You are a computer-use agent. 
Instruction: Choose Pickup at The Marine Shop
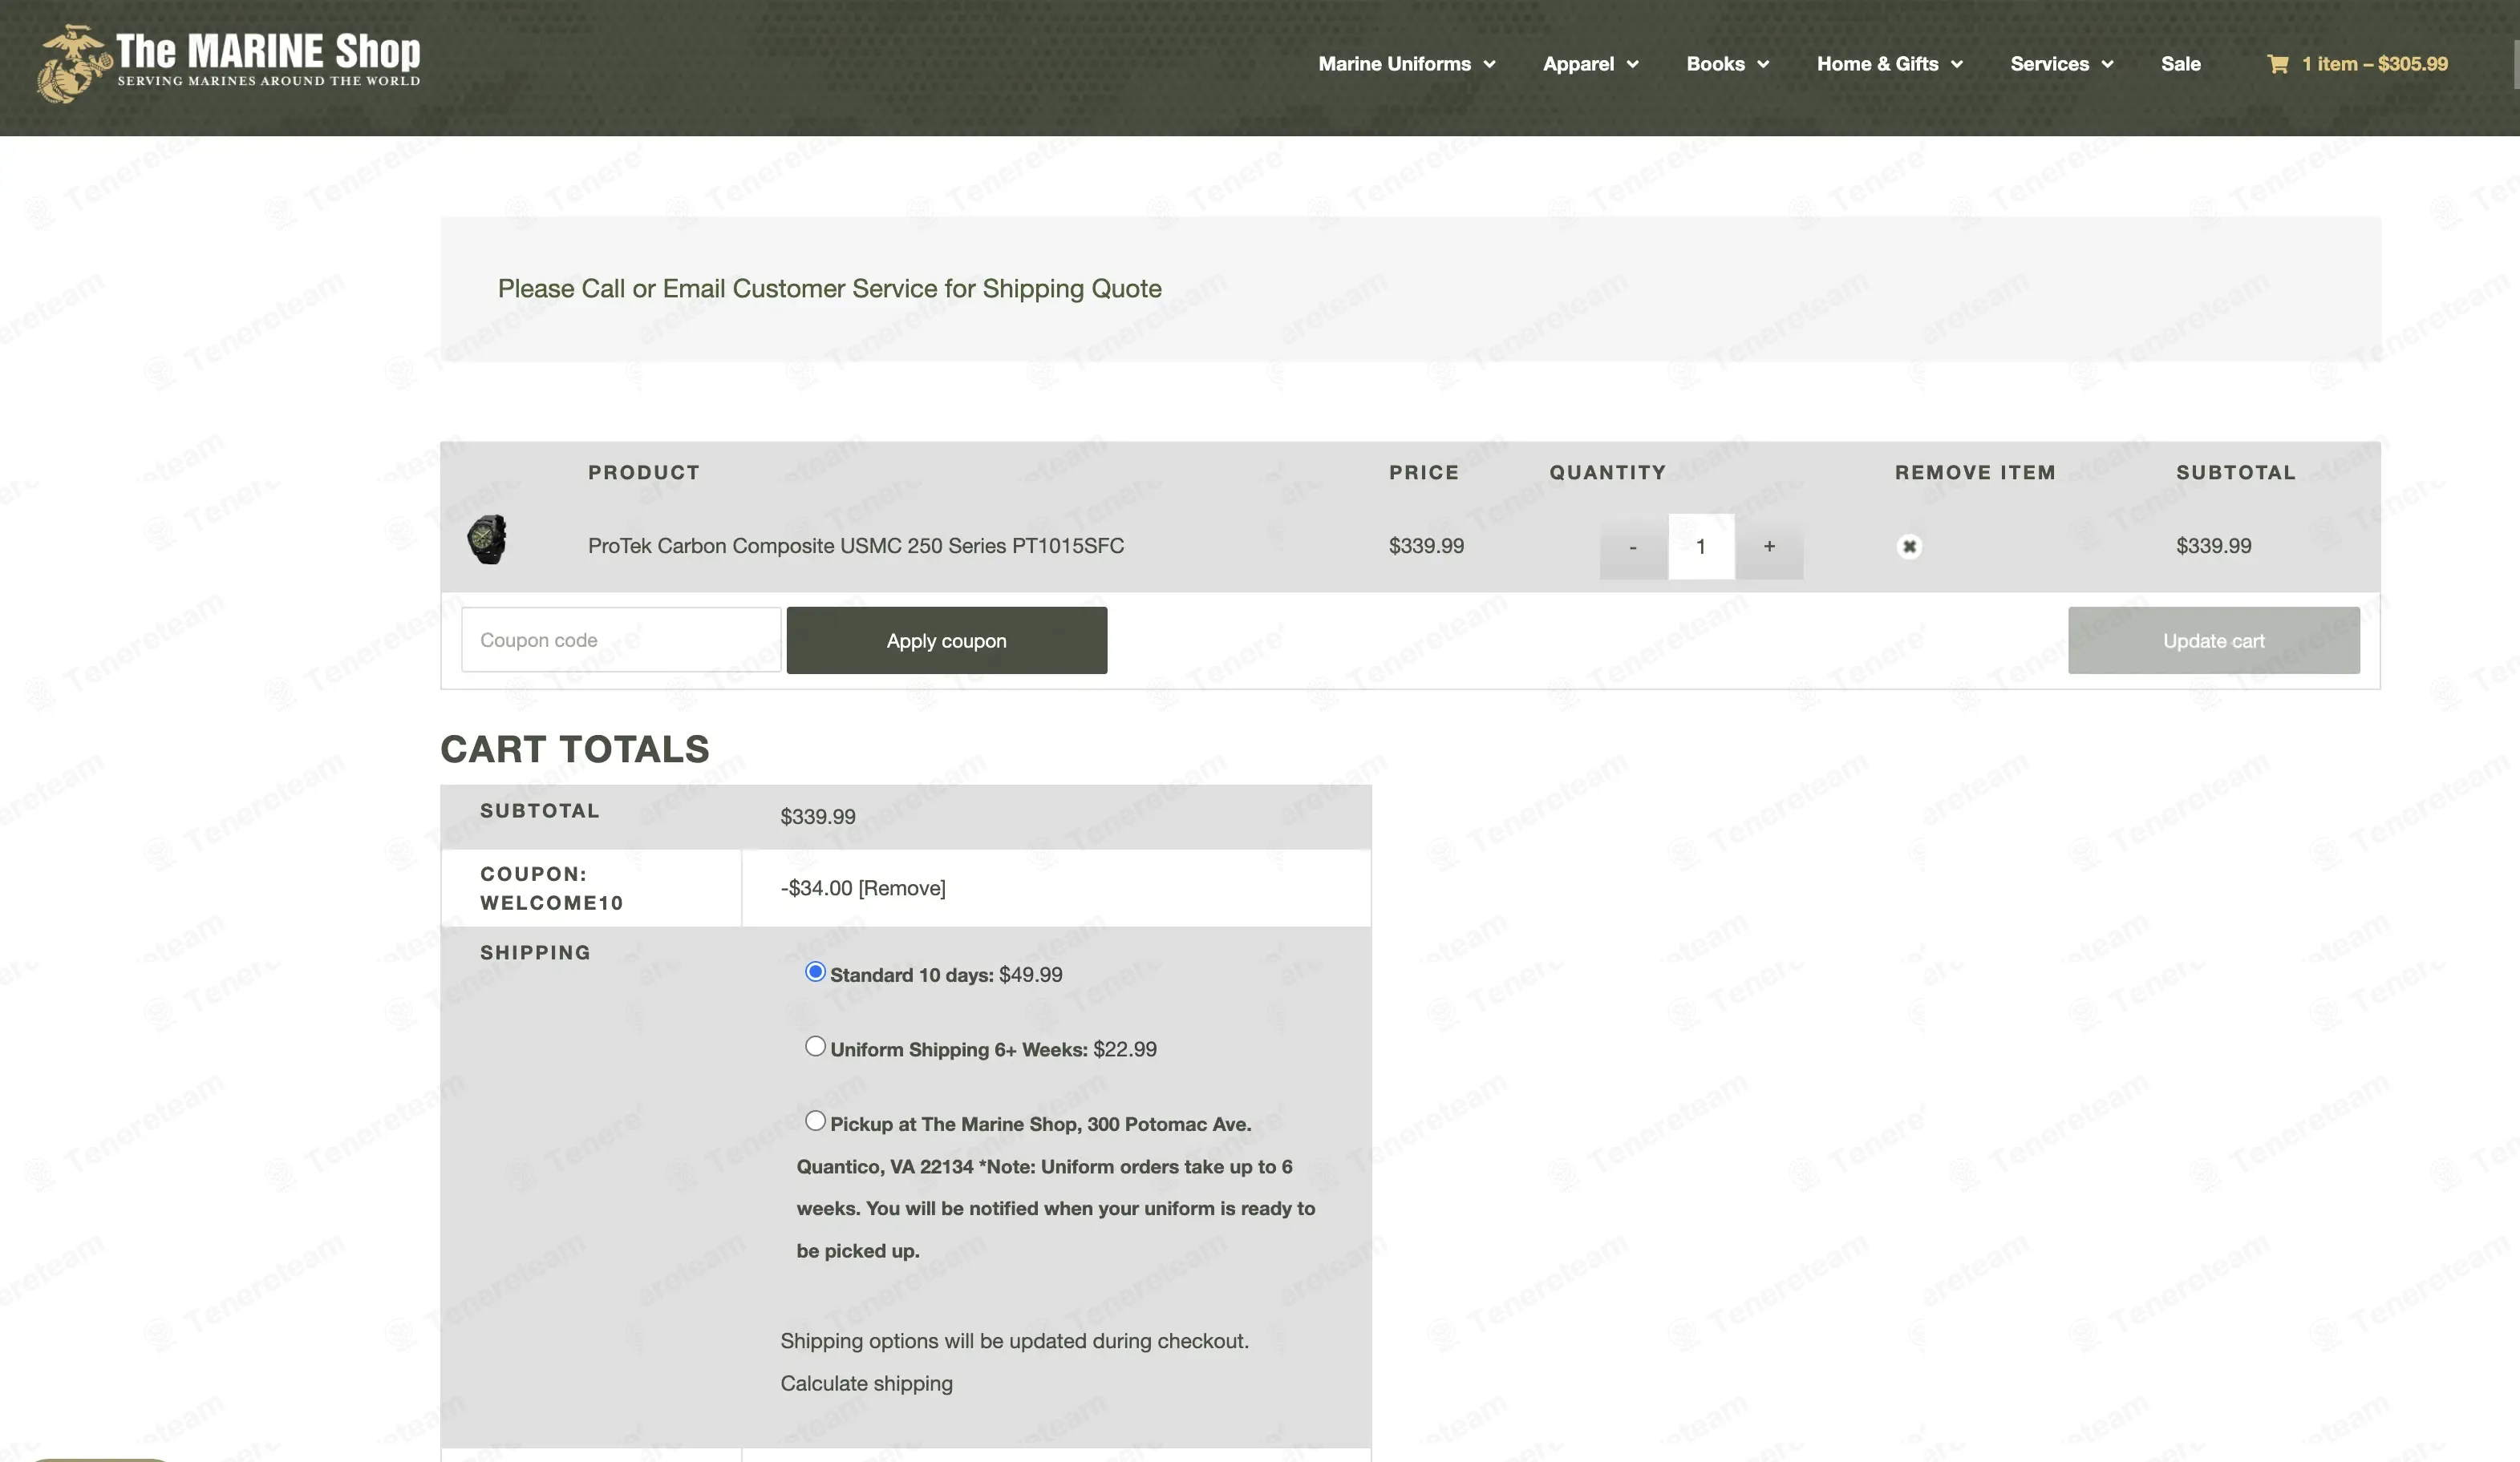coord(815,1121)
